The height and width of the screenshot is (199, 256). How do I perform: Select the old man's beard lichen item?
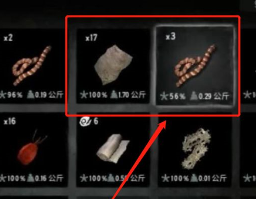195,150
